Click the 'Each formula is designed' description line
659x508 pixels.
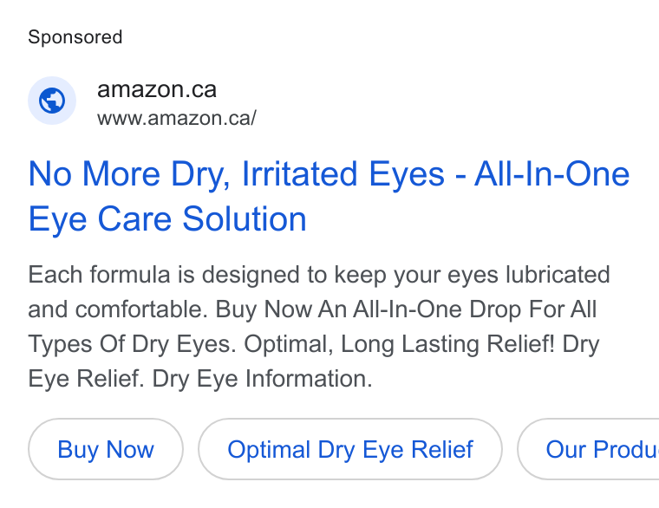(x=318, y=275)
